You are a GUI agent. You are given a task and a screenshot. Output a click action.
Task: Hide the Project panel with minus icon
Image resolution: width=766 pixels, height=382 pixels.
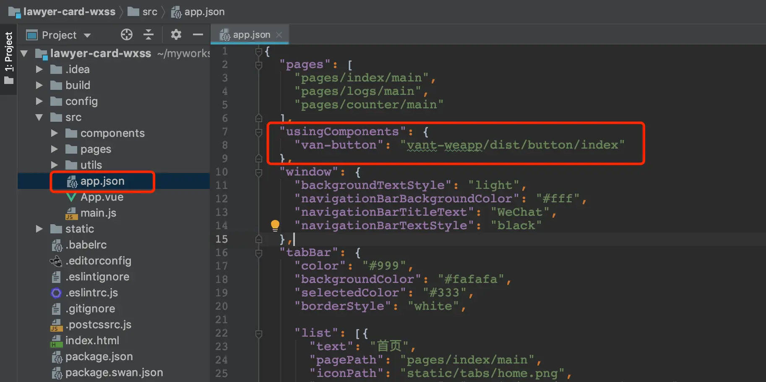click(198, 34)
